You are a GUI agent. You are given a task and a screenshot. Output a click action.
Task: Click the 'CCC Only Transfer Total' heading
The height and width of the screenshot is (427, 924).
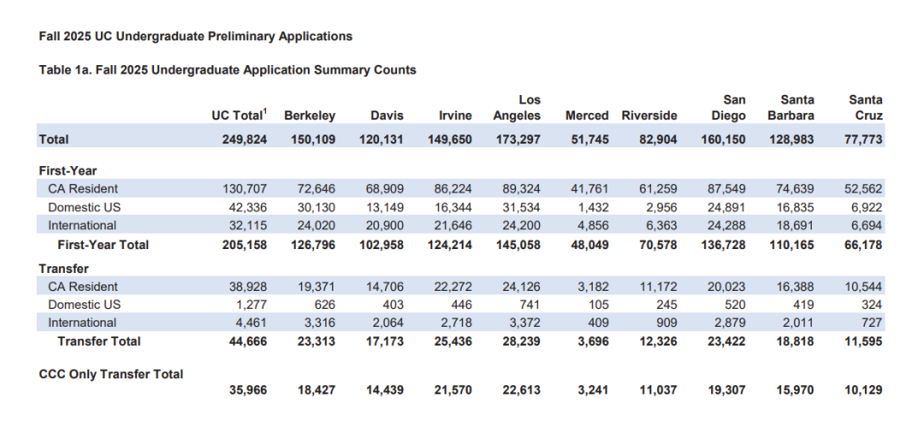pyautogui.click(x=110, y=374)
